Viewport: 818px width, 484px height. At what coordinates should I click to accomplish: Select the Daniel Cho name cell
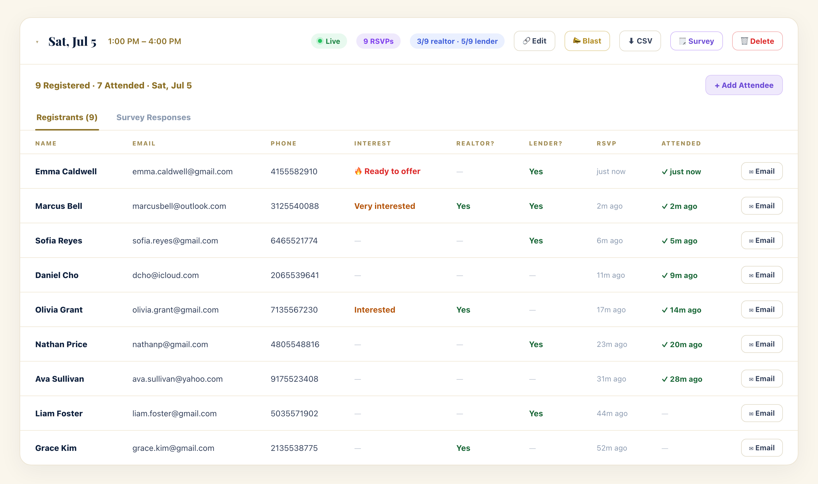(57, 275)
